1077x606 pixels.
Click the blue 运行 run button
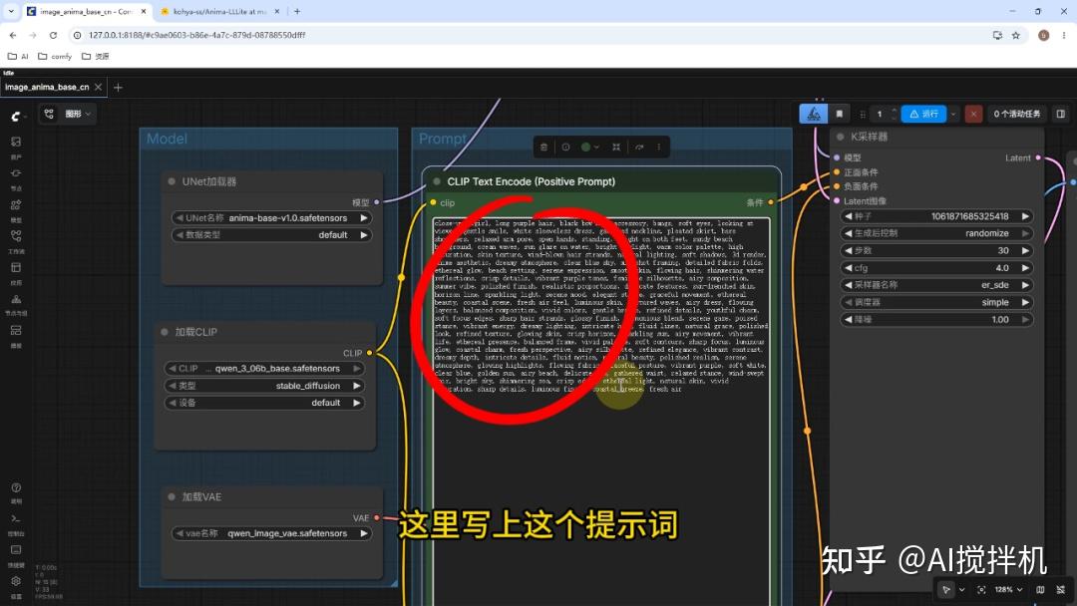[x=923, y=114]
